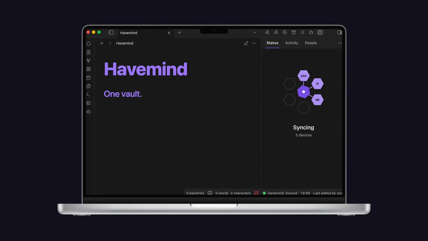Click '0 characters' in status bar
Viewport: 428px width, 241px height.
[241, 193]
